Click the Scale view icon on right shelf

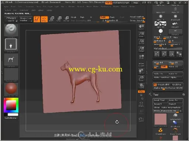[141, 79]
